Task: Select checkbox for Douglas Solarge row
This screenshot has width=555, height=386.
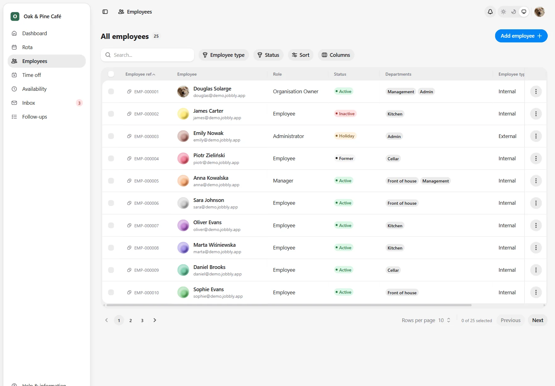Action: pos(111,91)
